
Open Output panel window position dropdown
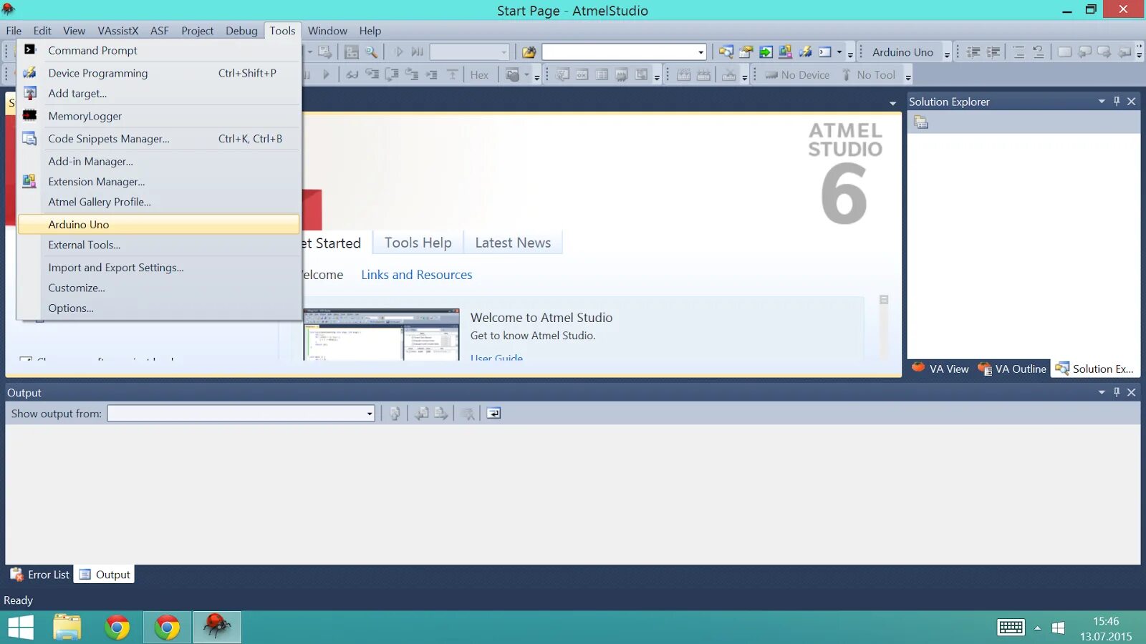[1102, 392]
